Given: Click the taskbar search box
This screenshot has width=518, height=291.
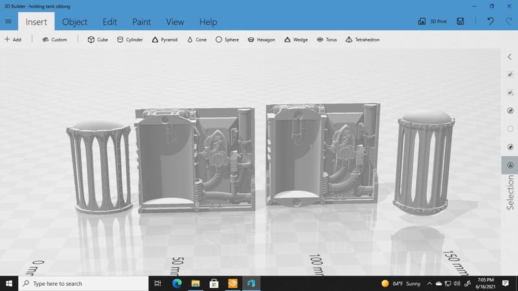Looking at the screenshot, I should pos(84,283).
